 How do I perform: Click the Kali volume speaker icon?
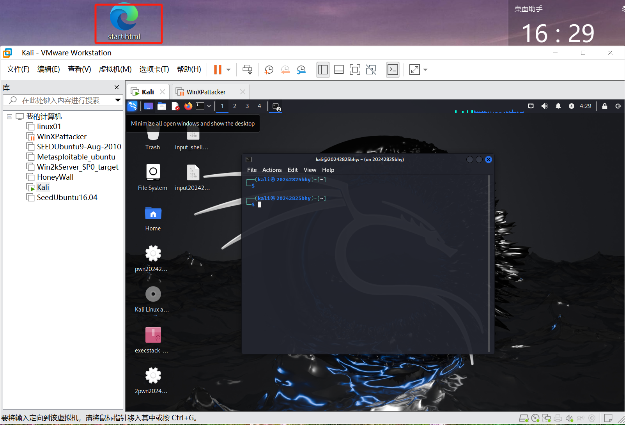[x=544, y=106]
